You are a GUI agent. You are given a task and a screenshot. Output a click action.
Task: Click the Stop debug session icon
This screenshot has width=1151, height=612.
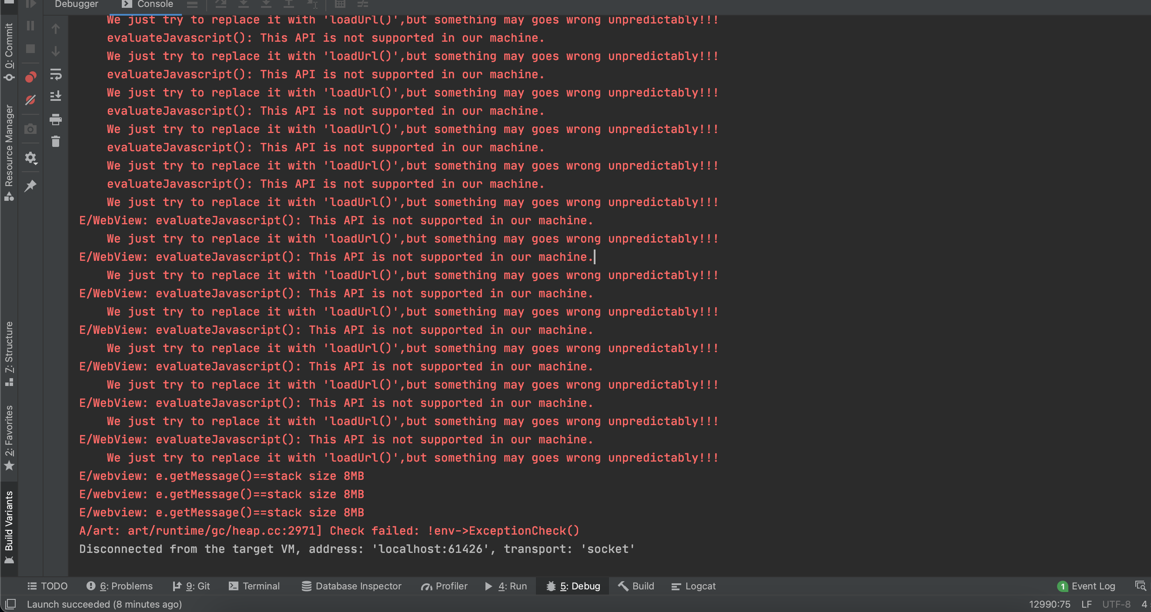[x=30, y=49]
